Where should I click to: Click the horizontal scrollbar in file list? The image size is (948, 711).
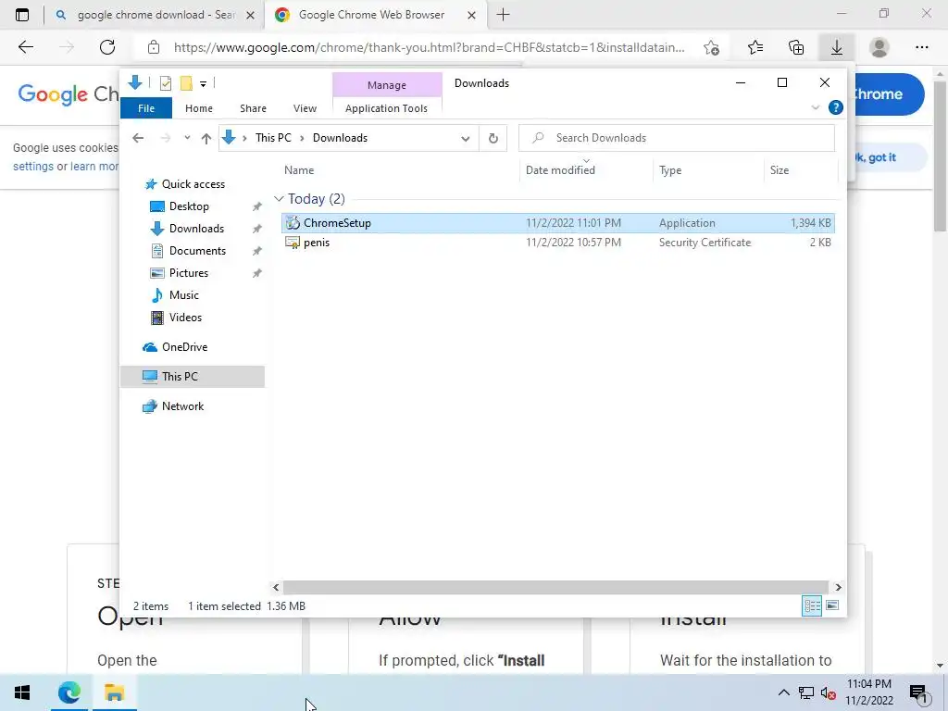(x=555, y=587)
